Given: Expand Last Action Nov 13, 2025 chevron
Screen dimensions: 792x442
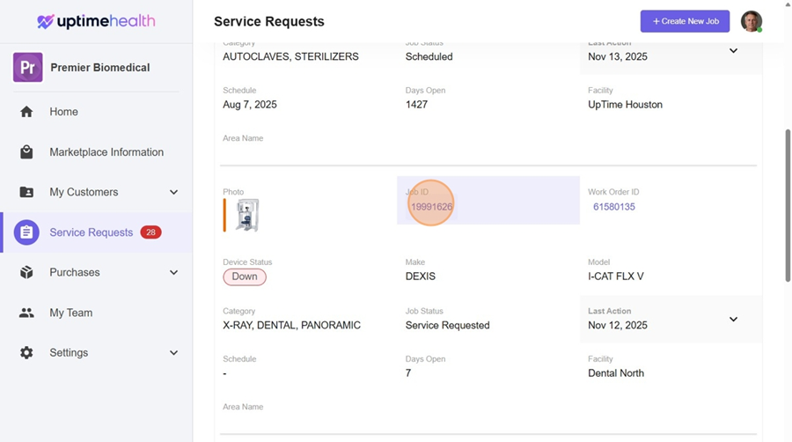Looking at the screenshot, I should point(733,50).
